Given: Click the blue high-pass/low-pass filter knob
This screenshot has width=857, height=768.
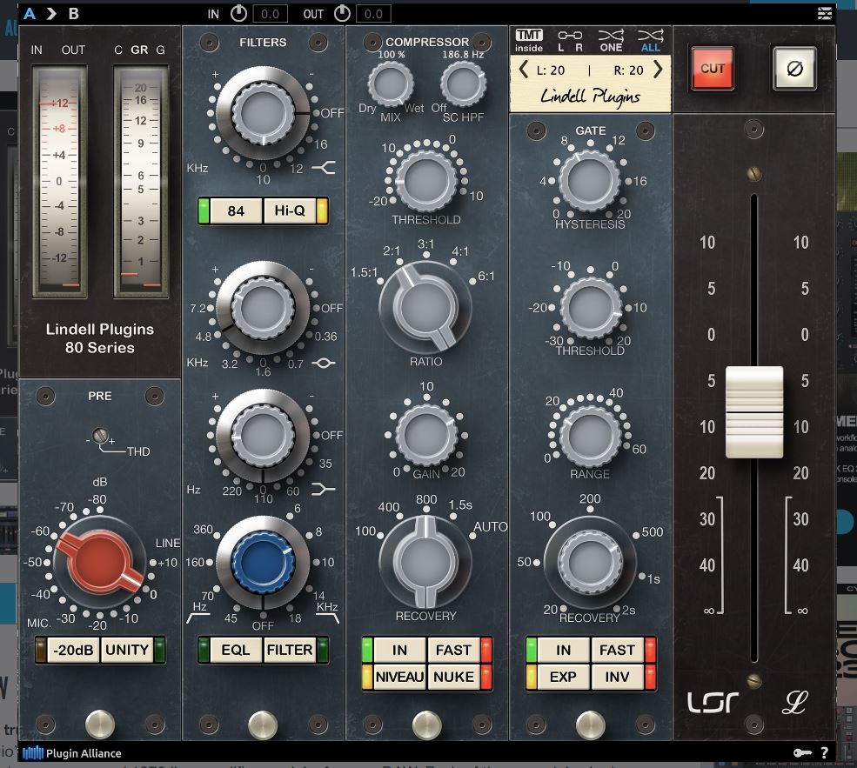Looking at the screenshot, I should (x=263, y=562).
